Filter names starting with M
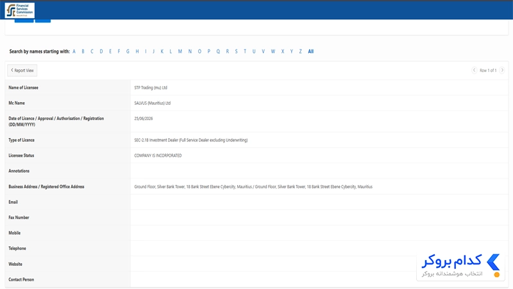 pyautogui.click(x=180, y=51)
